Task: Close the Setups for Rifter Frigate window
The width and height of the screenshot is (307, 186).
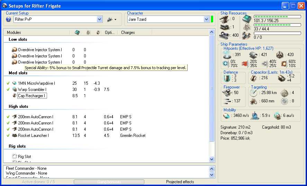Action: [x=301, y=6]
